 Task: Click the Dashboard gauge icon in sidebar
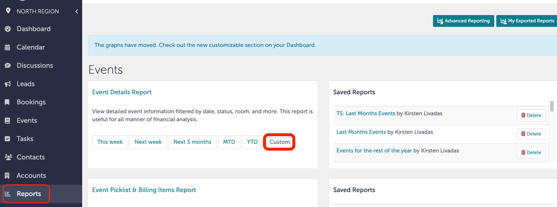(8, 29)
